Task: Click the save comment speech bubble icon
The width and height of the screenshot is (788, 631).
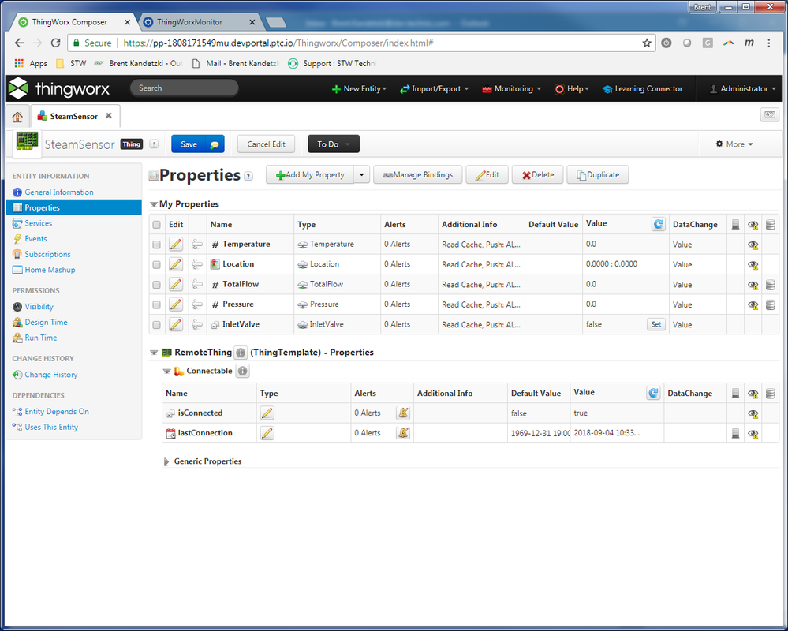Action: coord(215,144)
